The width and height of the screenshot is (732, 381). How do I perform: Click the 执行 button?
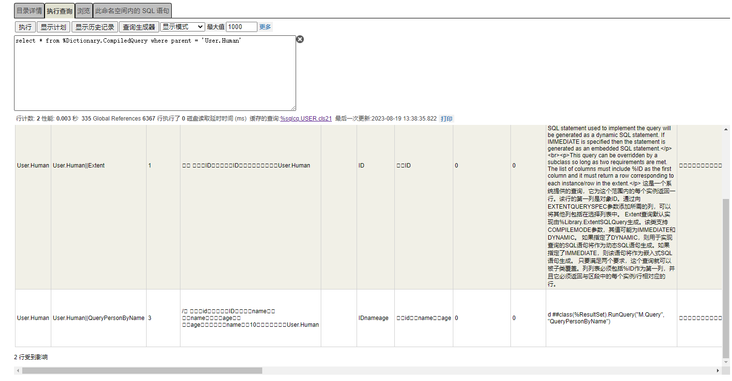[25, 27]
